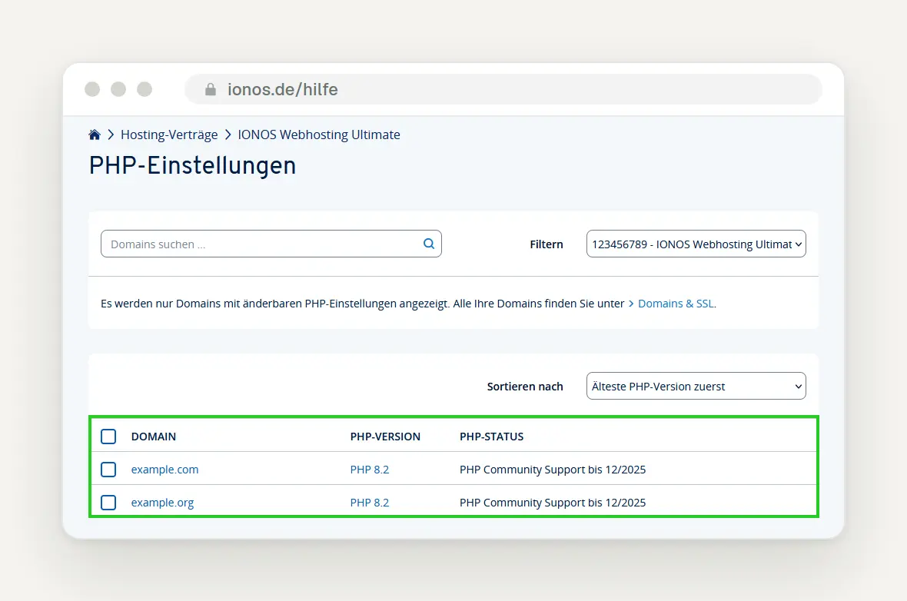The width and height of the screenshot is (907, 601).
Task: Open the Sortieren nach dropdown
Action: (x=696, y=386)
